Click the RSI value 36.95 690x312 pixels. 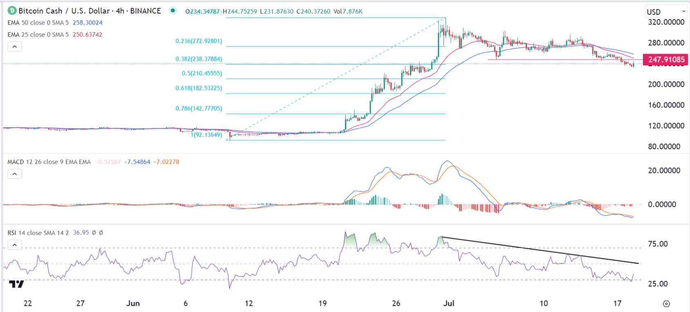point(81,233)
